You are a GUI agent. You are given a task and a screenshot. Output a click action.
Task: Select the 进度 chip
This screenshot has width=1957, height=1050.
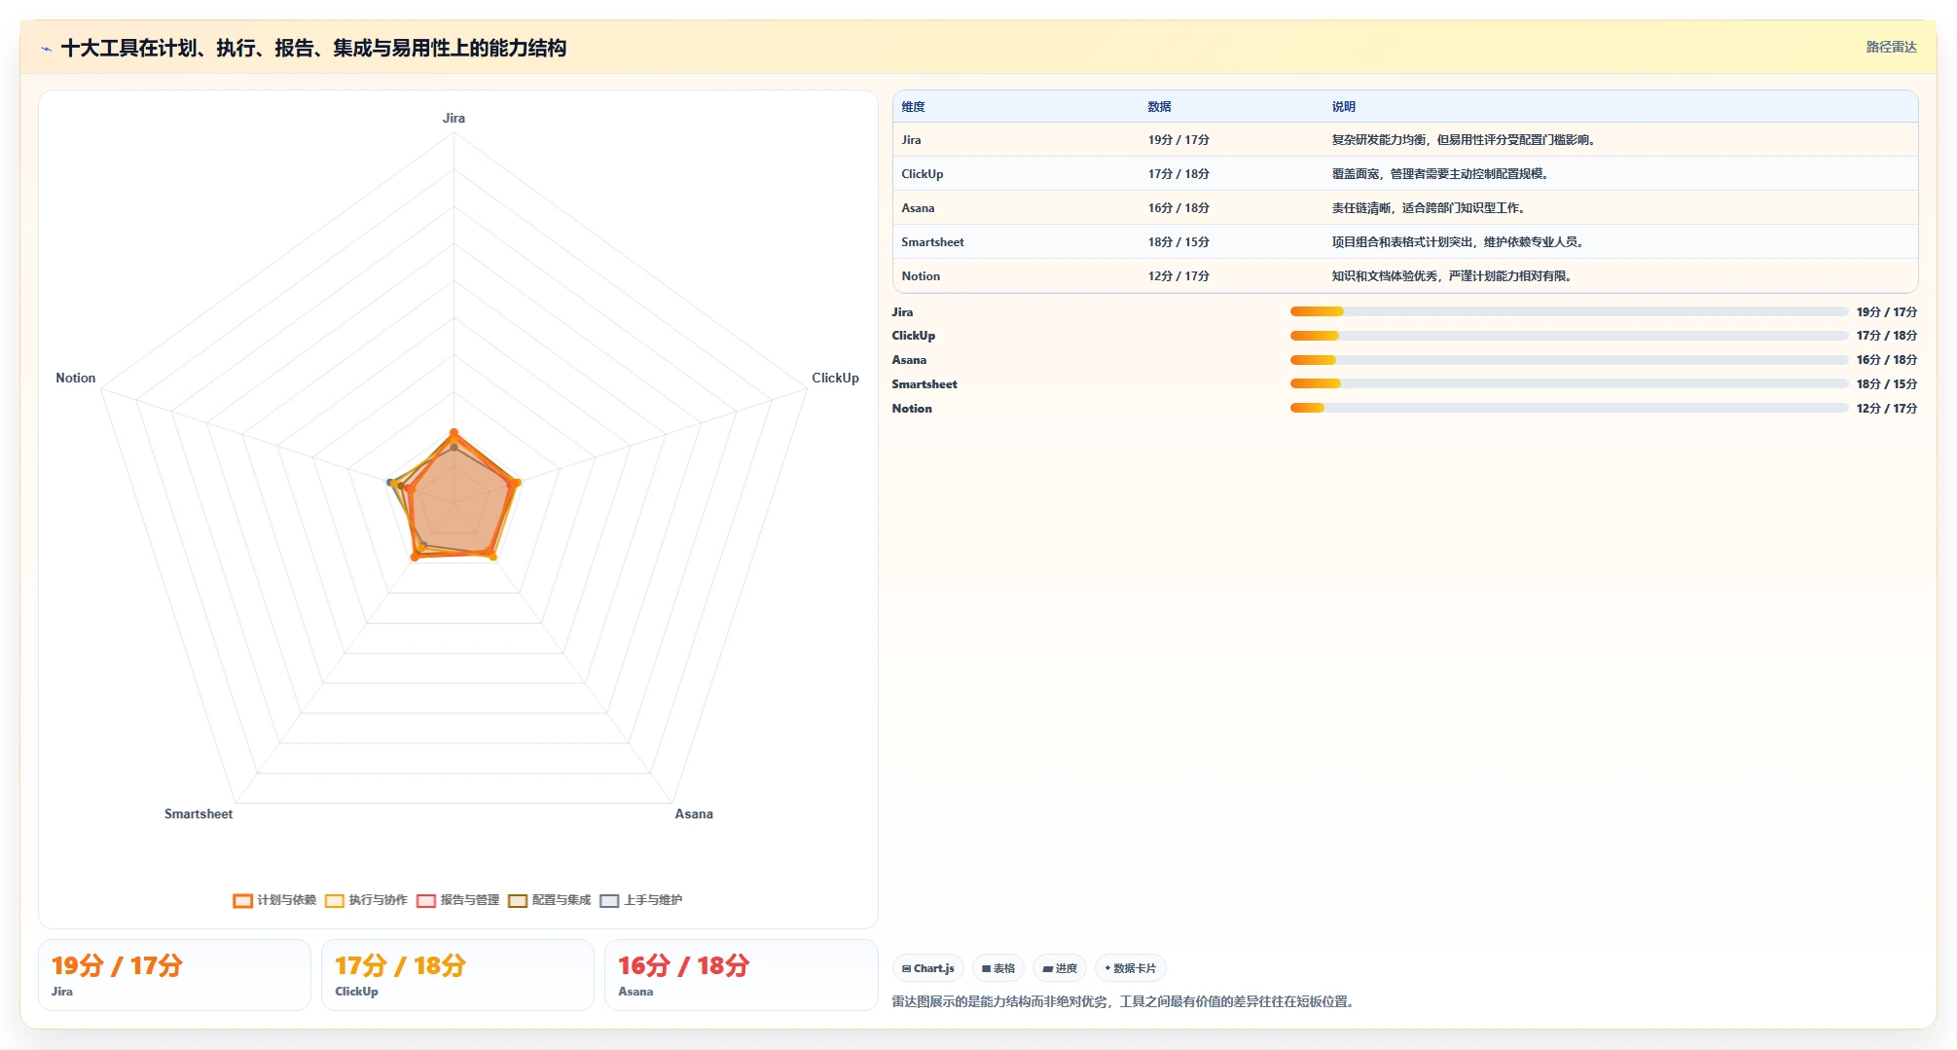coord(1060,968)
